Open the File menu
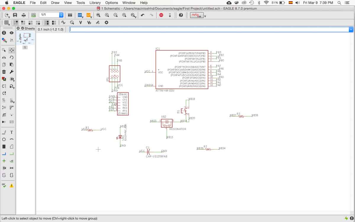This screenshot has height=222, width=355. pyautogui.click(x=33, y=3)
